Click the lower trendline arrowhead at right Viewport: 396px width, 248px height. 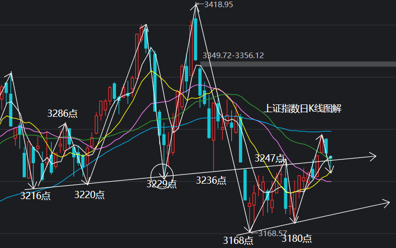(x=386, y=203)
